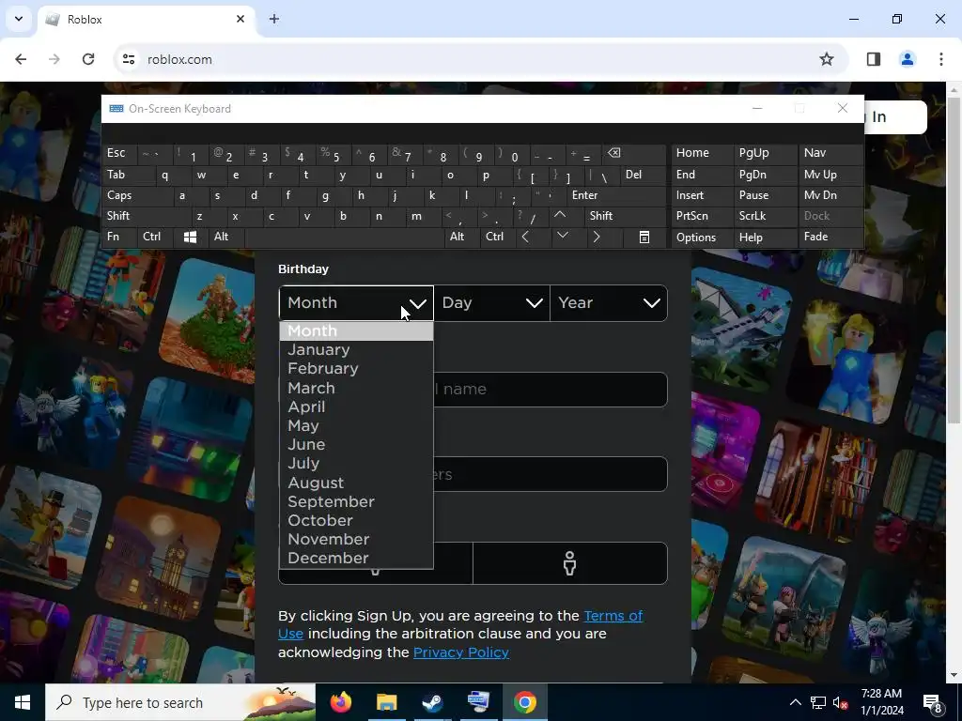Tap the Windows logo key on On-Screen Keyboard
Image resolution: width=962 pixels, height=721 pixels.
click(x=190, y=238)
